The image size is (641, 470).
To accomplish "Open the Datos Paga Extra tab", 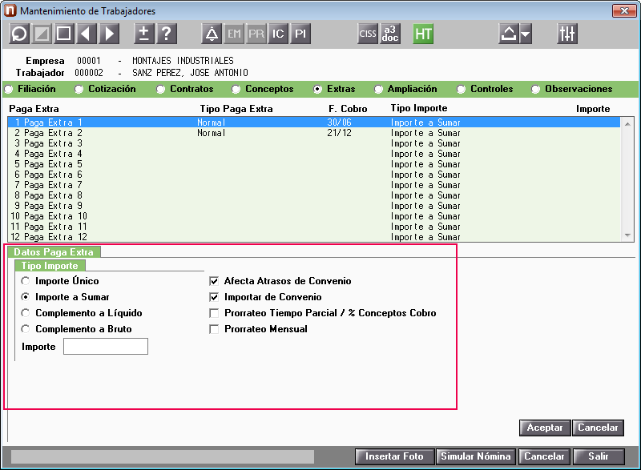I will click(54, 252).
